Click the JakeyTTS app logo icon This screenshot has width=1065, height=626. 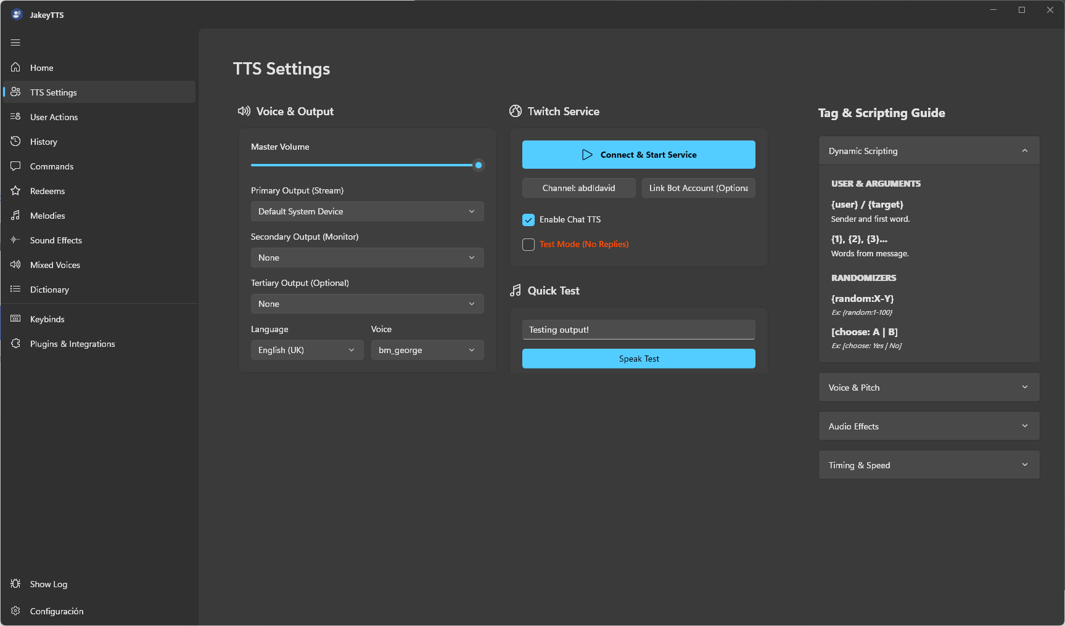(x=17, y=14)
